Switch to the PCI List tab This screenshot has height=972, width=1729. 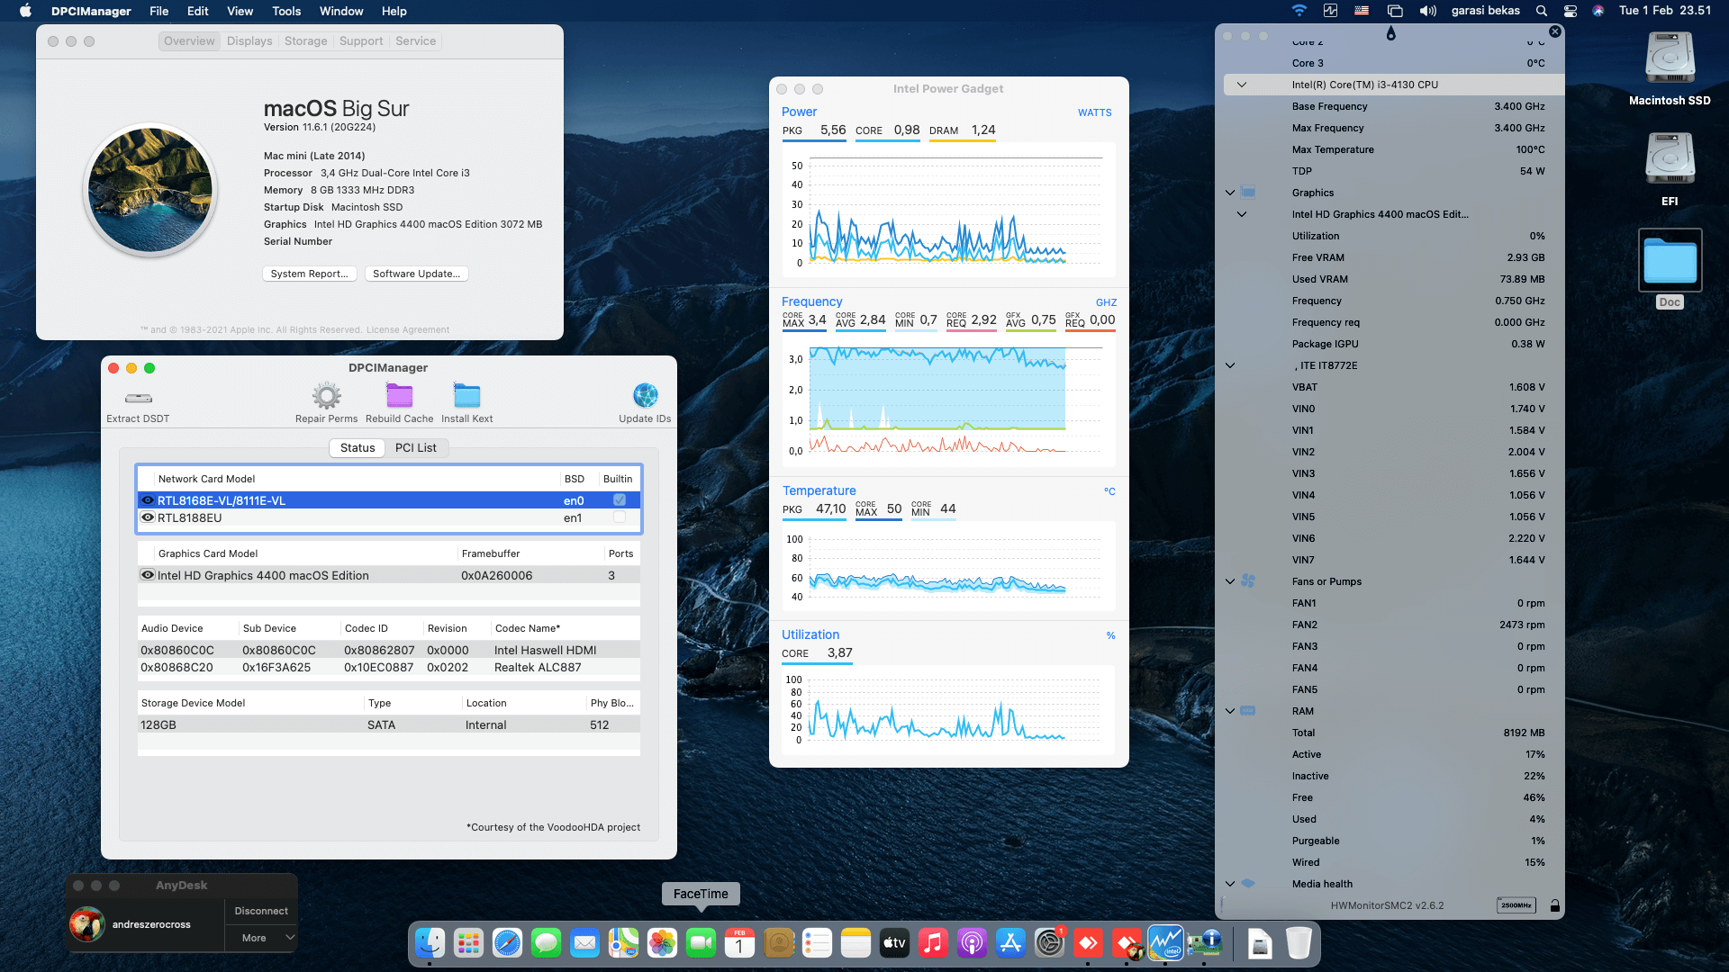coord(415,447)
